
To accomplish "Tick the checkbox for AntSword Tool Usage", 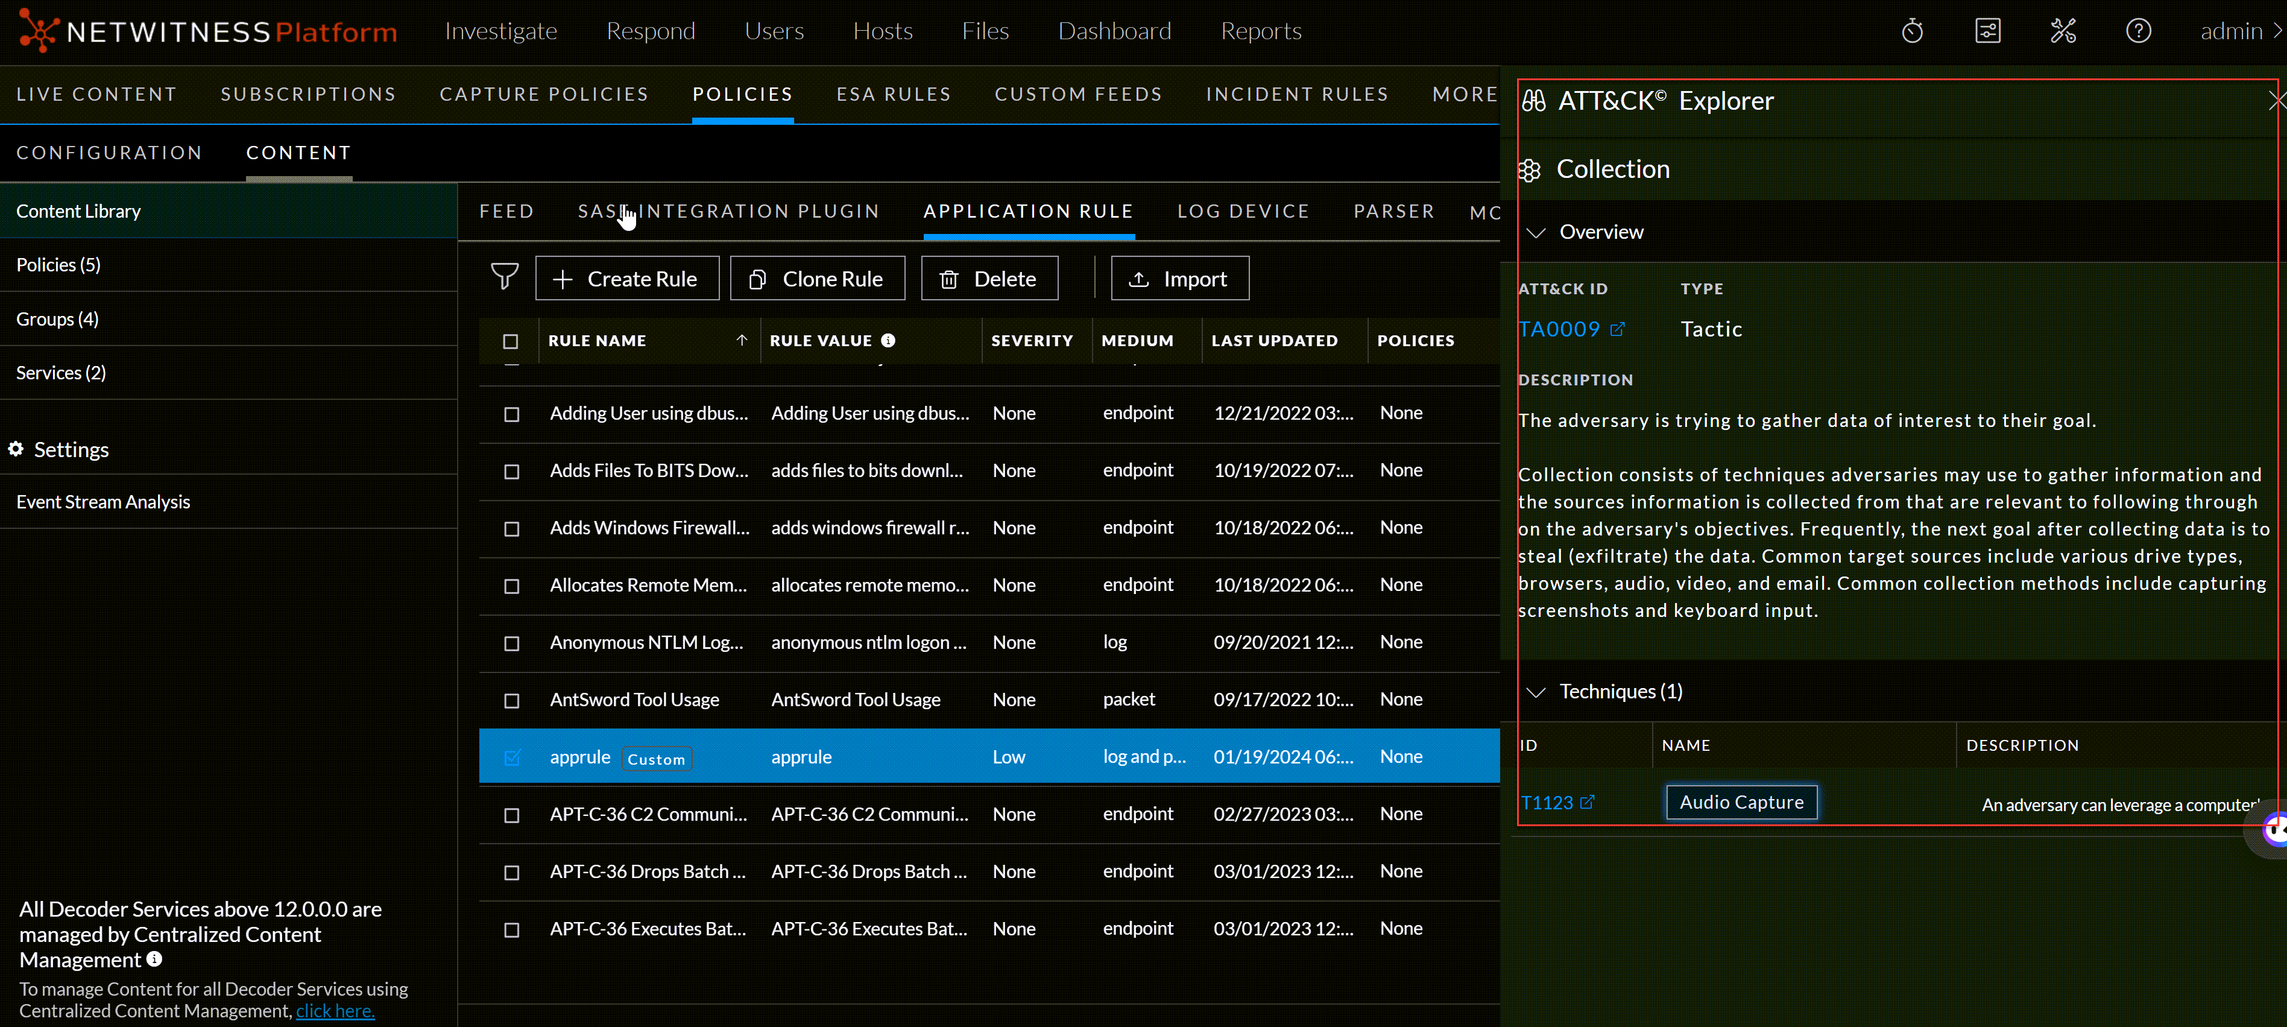I will 511,700.
